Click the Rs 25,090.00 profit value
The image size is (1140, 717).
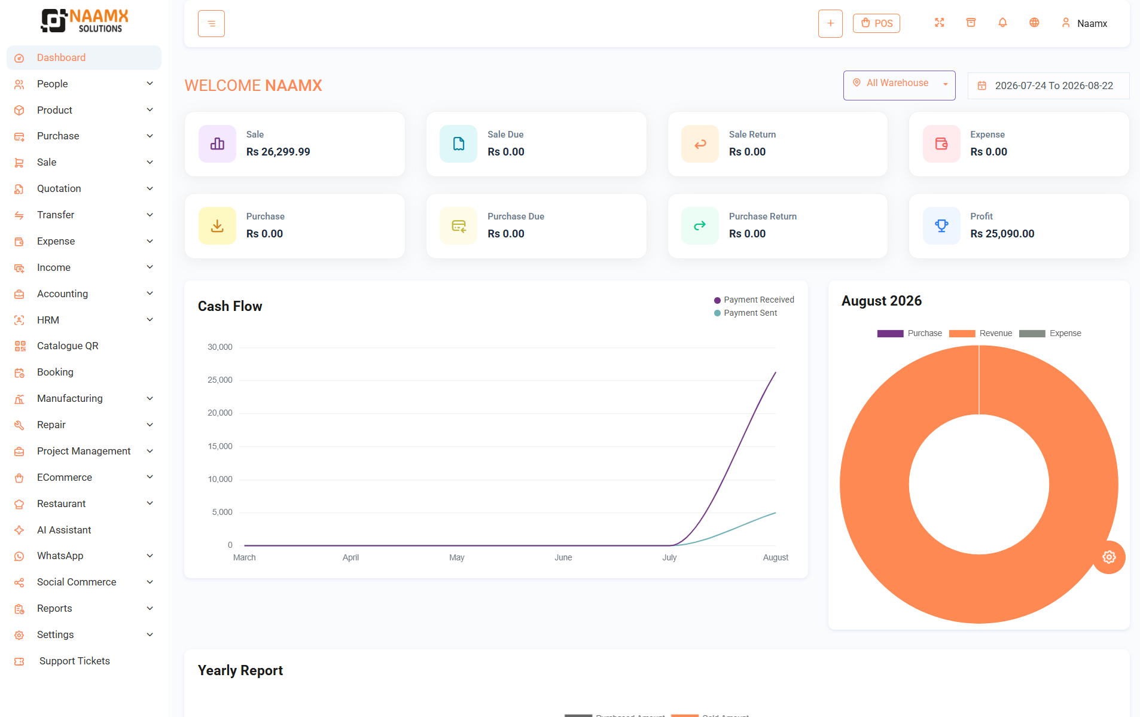pos(1002,234)
